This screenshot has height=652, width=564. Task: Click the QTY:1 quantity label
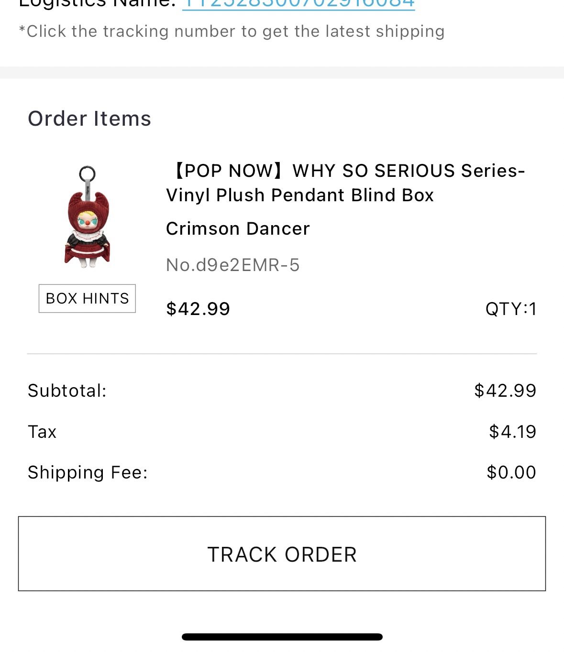pyautogui.click(x=511, y=309)
